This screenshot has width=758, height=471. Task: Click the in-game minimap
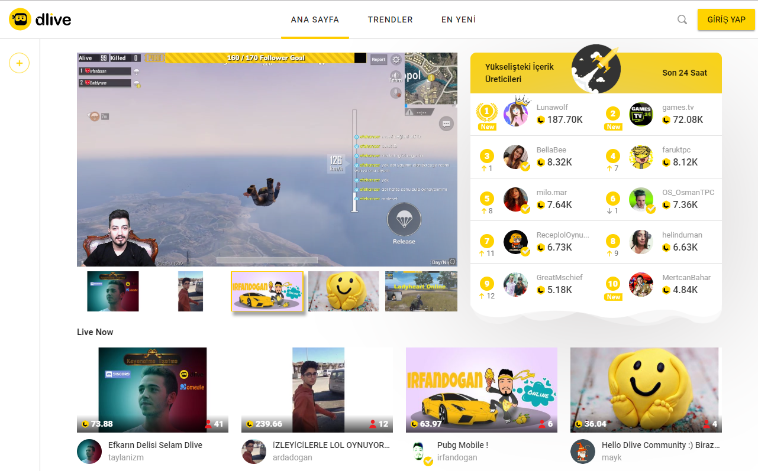pos(431,79)
